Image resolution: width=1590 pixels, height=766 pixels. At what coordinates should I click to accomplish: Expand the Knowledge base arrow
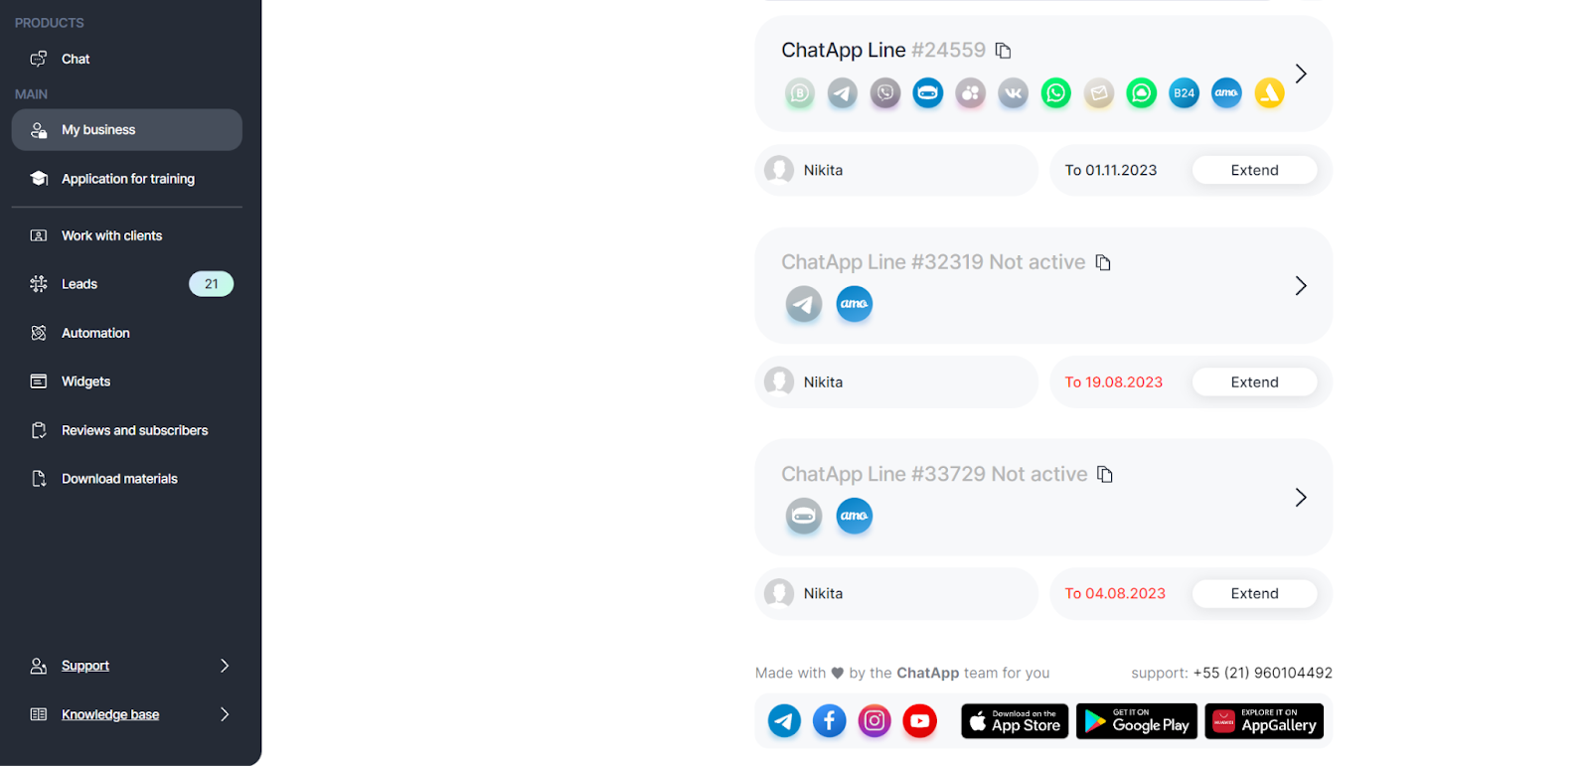click(225, 714)
